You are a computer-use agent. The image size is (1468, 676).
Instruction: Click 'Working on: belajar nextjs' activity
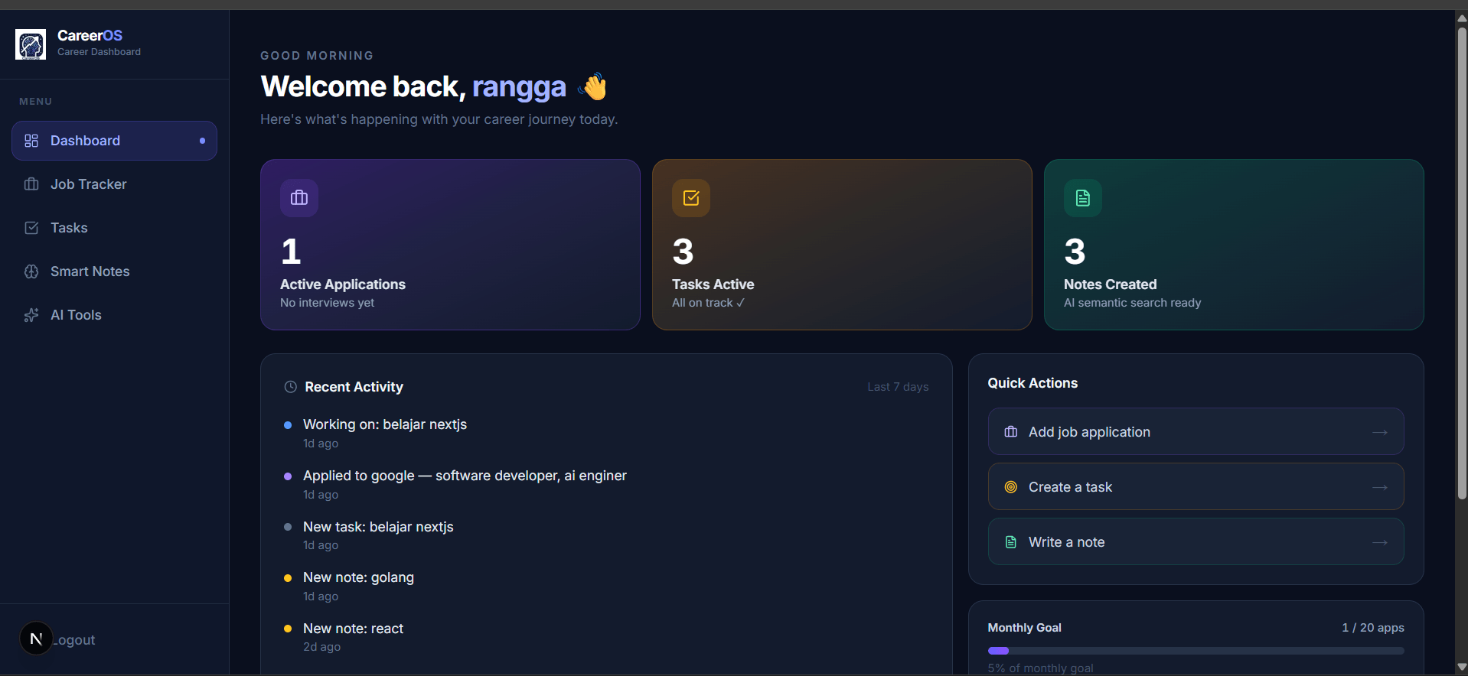(x=385, y=425)
